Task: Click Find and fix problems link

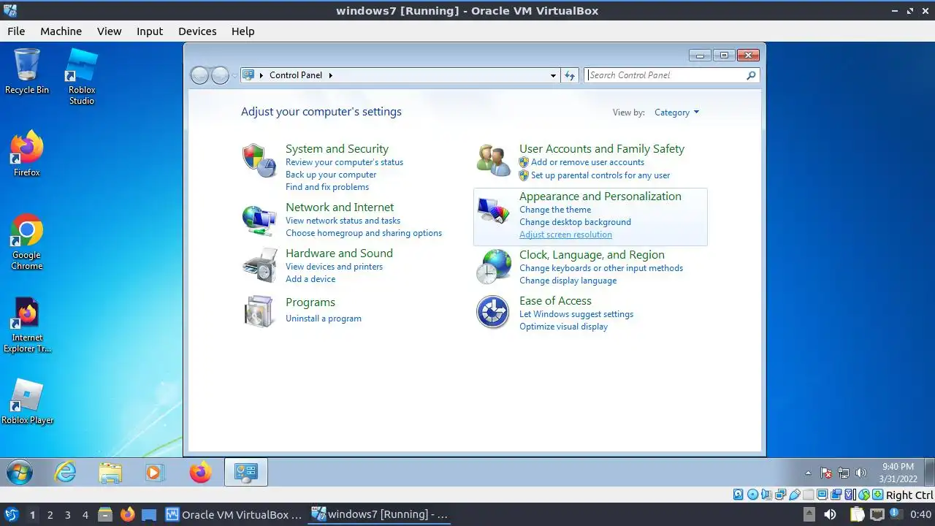Action: [x=327, y=187]
